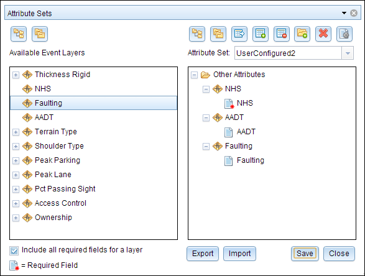Click the left panel collapse all folders icon
The width and height of the screenshot is (365, 276).
coord(40,34)
